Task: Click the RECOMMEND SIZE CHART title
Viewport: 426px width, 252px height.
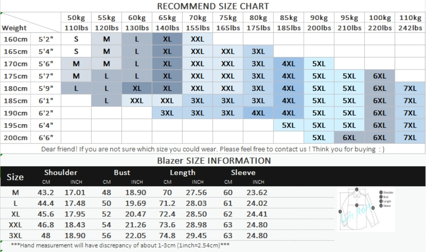Action: (x=213, y=6)
